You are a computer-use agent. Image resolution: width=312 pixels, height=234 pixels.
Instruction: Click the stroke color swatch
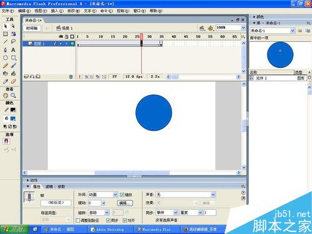[13, 110]
